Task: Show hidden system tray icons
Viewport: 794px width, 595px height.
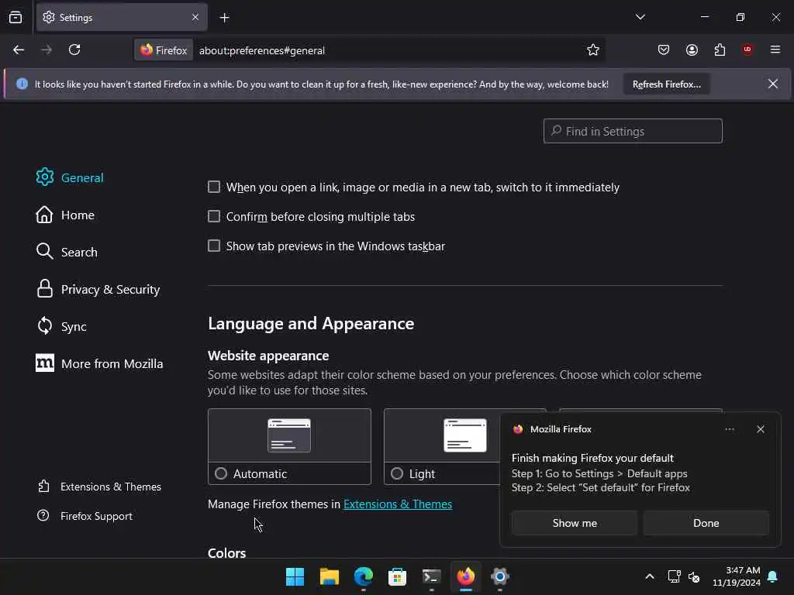Action: pyautogui.click(x=650, y=576)
